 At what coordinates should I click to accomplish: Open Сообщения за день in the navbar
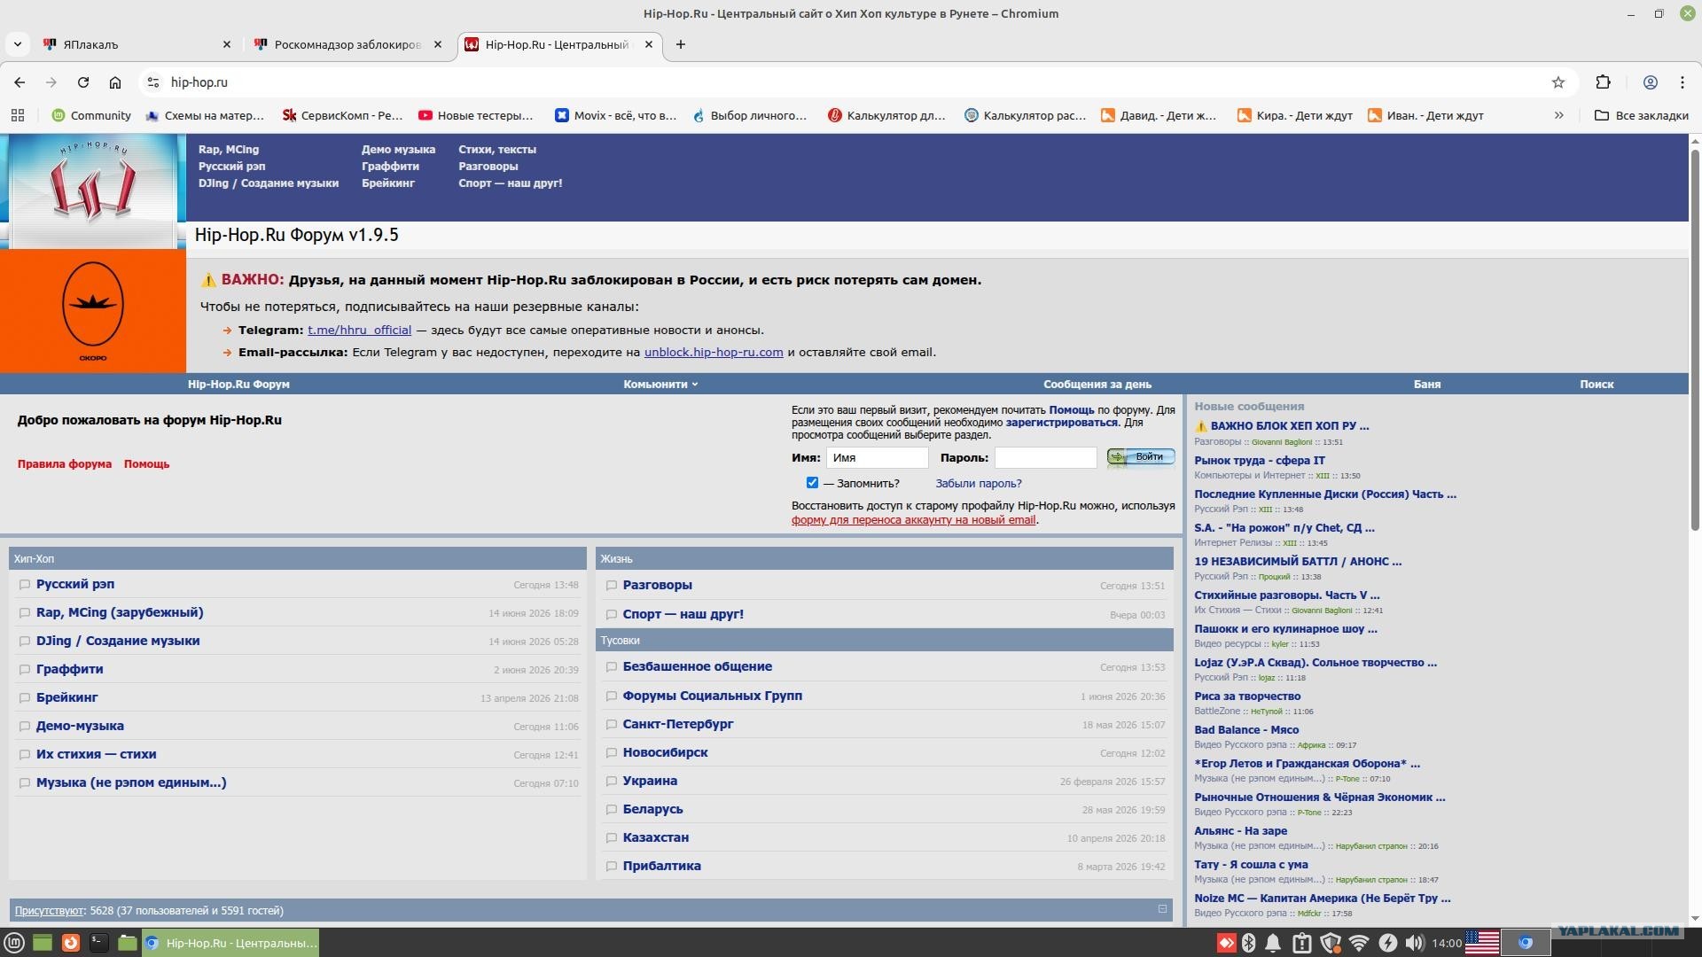(1097, 384)
